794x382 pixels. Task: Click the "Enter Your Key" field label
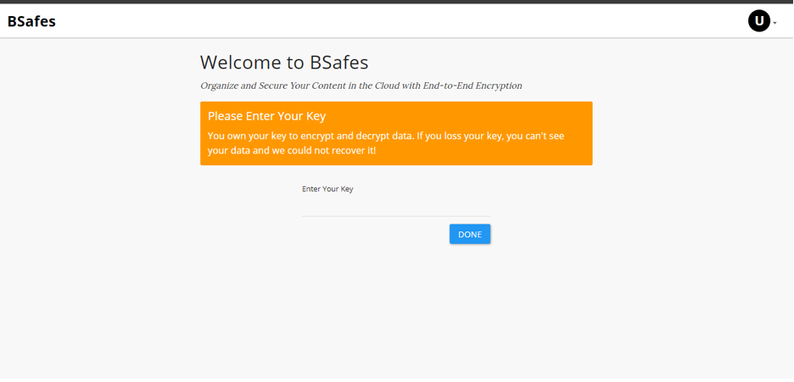coord(327,189)
